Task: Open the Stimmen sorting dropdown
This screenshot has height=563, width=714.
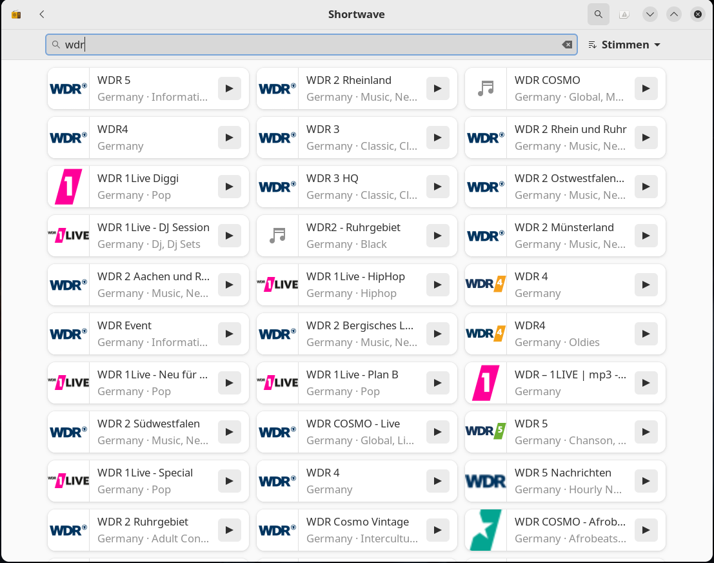Action: (x=624, y=45)
